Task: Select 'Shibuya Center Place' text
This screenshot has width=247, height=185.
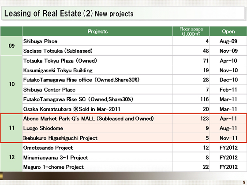Action: (49, 90)
